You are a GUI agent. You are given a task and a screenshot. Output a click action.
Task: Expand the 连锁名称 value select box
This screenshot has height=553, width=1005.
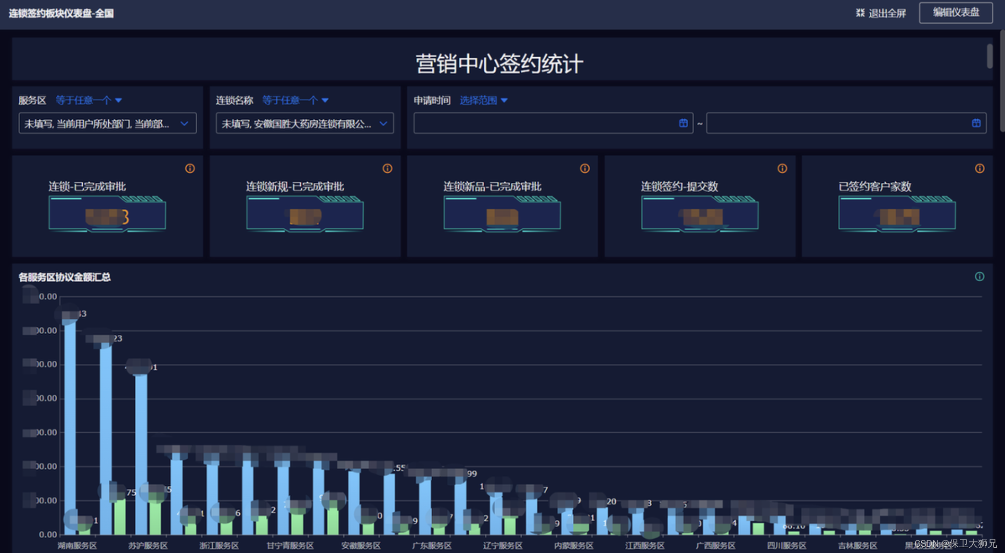pyautogui.click(x=305, y=124)
